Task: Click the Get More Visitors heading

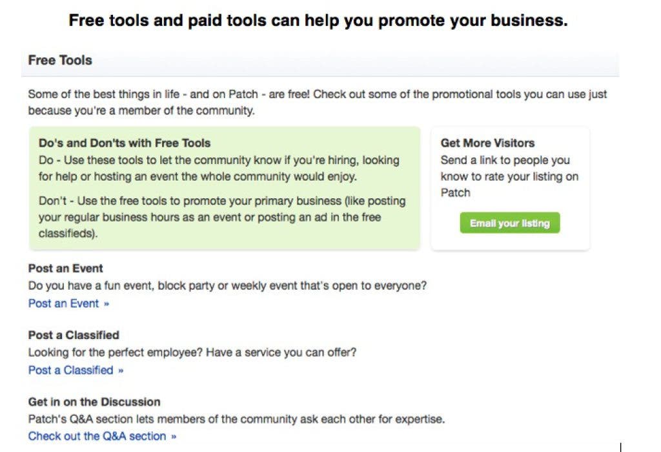Action: [487, 143]
